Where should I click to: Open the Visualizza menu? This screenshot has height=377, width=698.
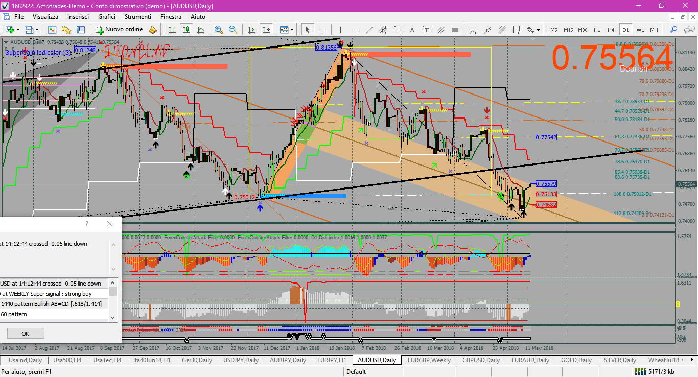click(45, 17)
